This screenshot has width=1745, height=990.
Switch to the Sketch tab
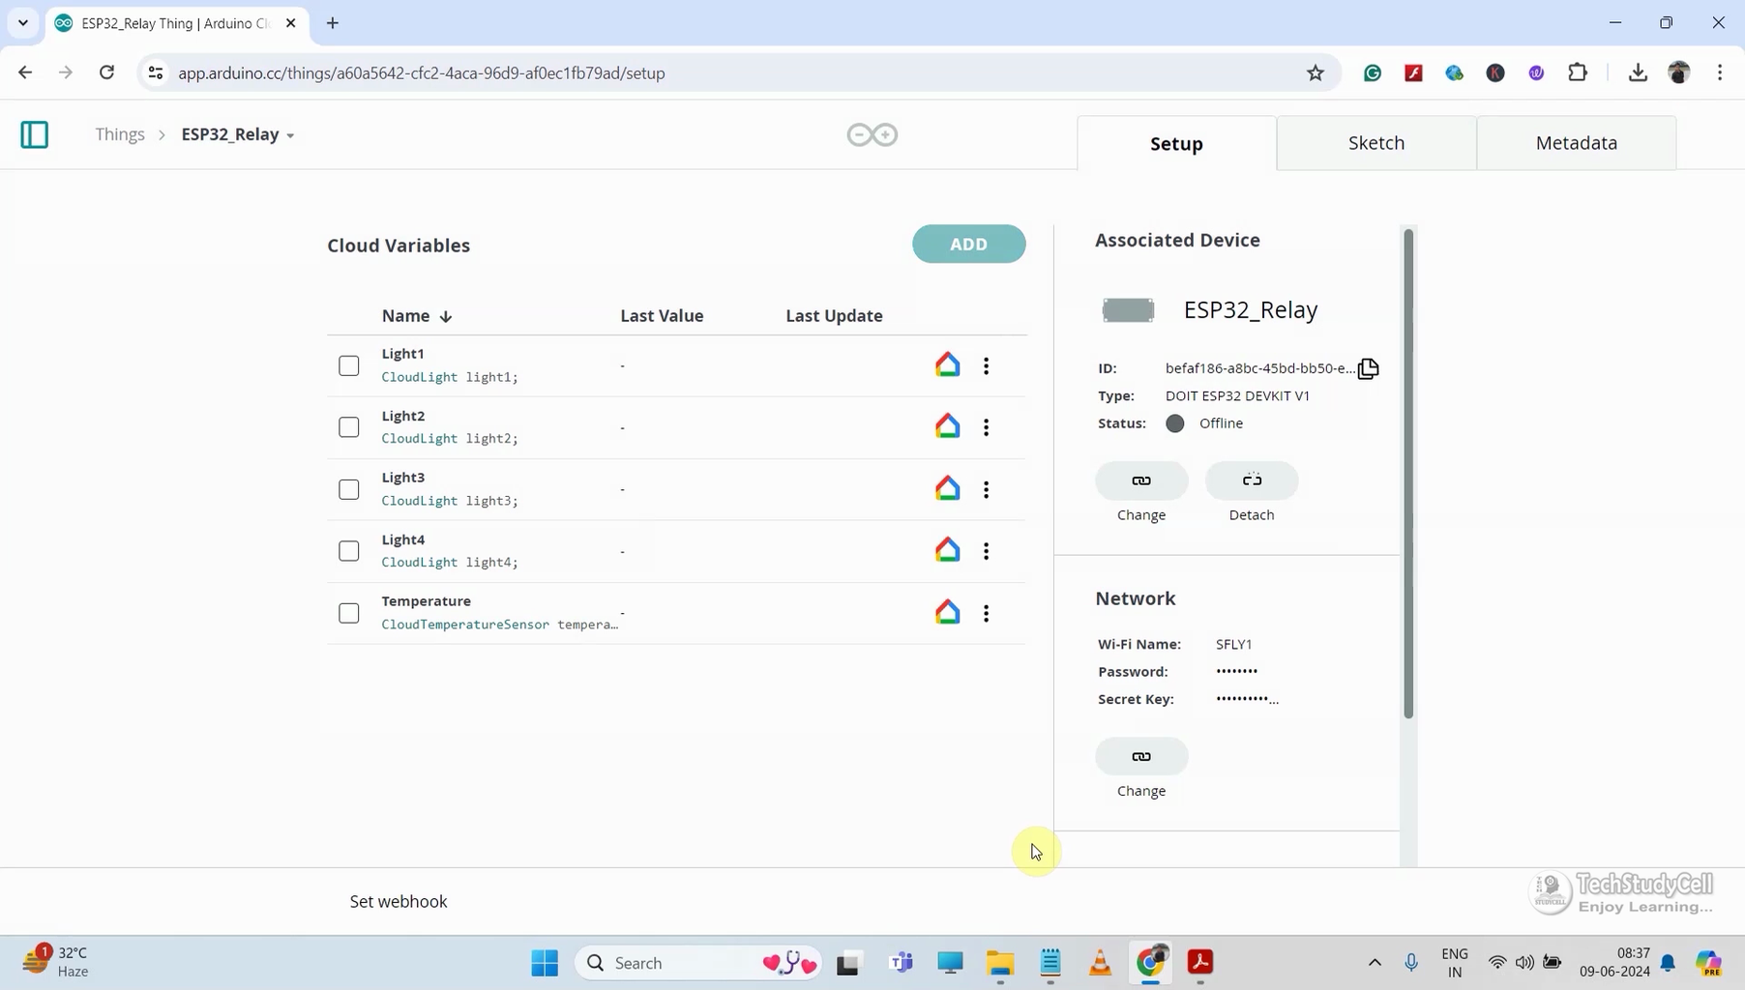tap(1376, 142)
